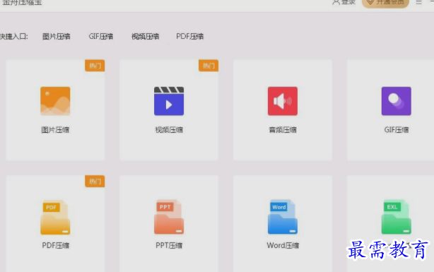Open the 图片压缩 orange image icon
Screen dimensions: 434x272
coord(55,101)
